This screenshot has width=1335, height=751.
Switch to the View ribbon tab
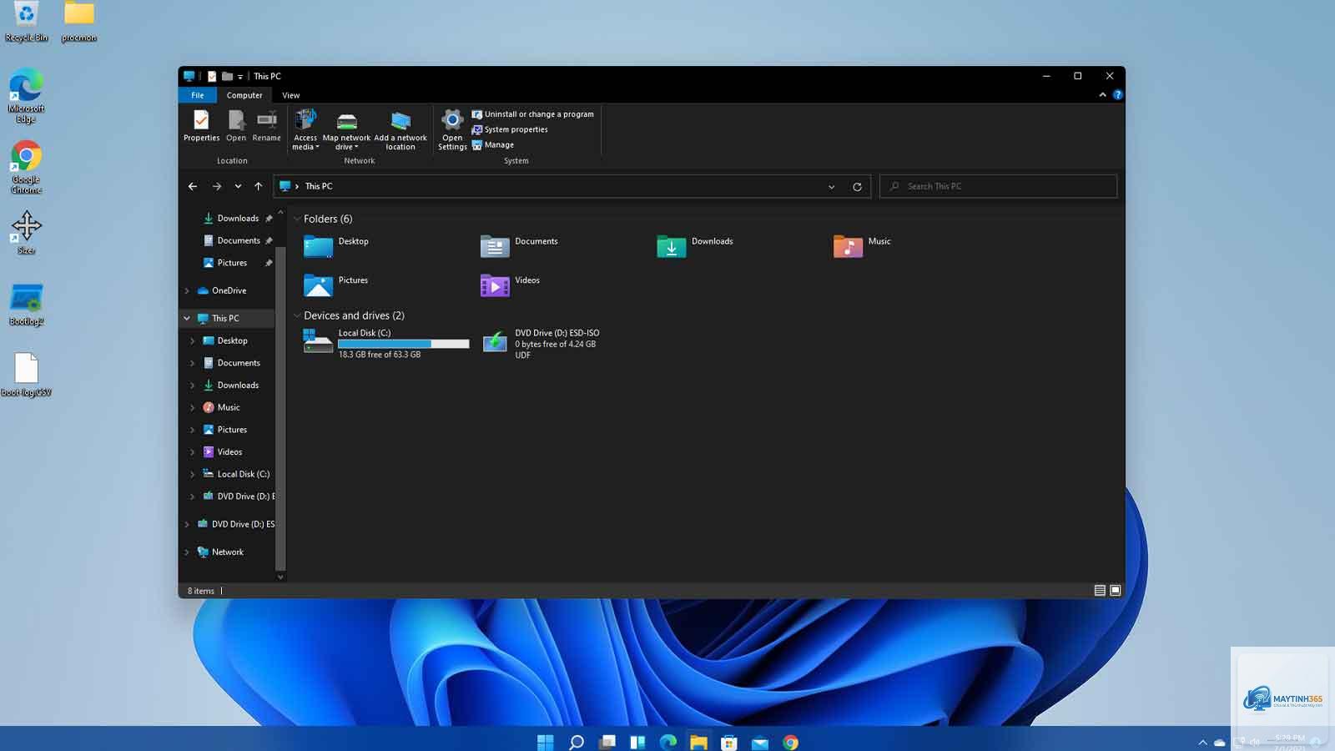click(290, 95)
